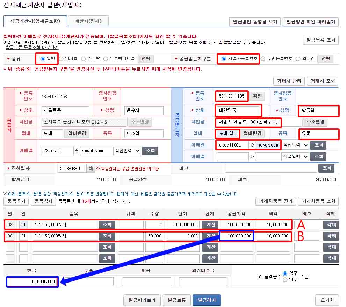Open 발급목록 조회
The image size is (346, 307).
[320, 40]
